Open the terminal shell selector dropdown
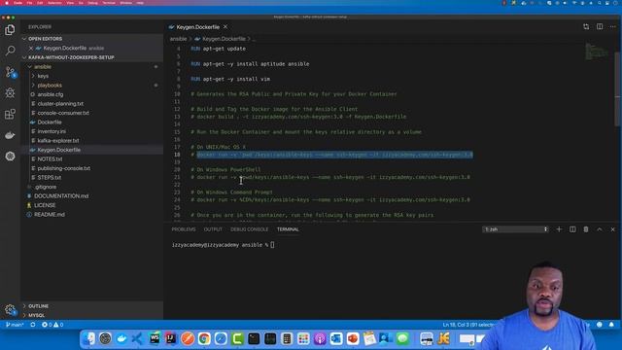622x350 pixels. (x=515, y=229)
